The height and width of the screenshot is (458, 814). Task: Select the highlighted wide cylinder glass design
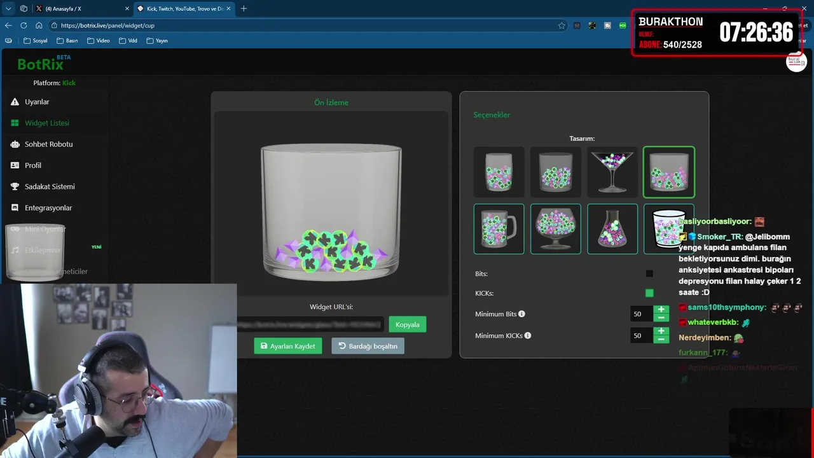tap(669, 172)
